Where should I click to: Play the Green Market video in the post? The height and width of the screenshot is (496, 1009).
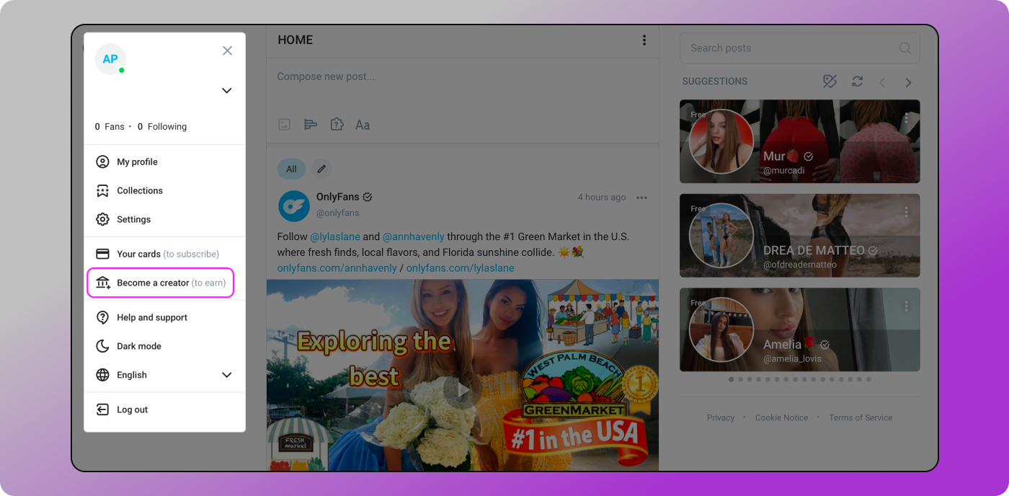pyautogui.click(x=462, y=390)
